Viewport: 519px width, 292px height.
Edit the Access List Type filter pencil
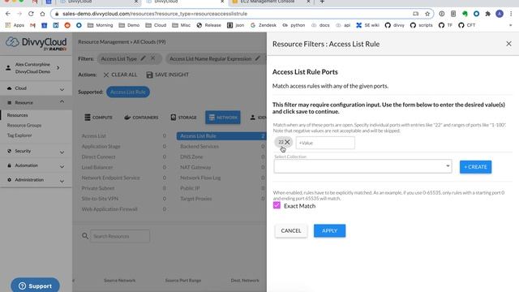[143, 58]
